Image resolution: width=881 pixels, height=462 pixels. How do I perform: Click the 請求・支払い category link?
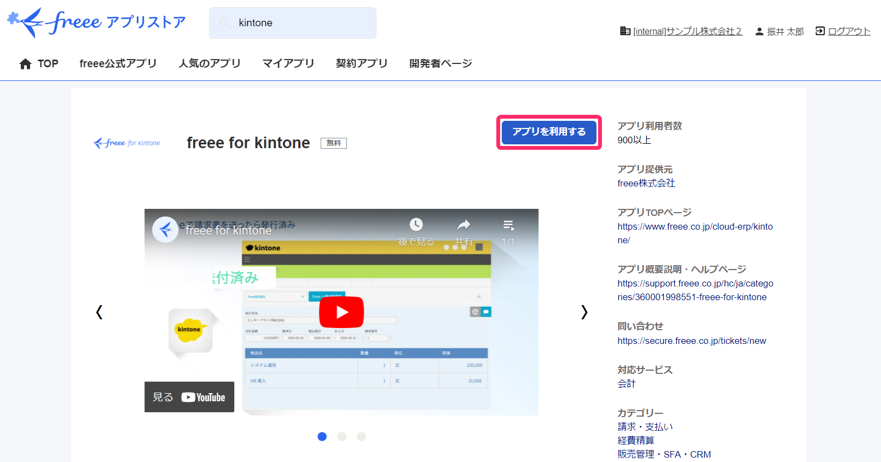[645, 427]
